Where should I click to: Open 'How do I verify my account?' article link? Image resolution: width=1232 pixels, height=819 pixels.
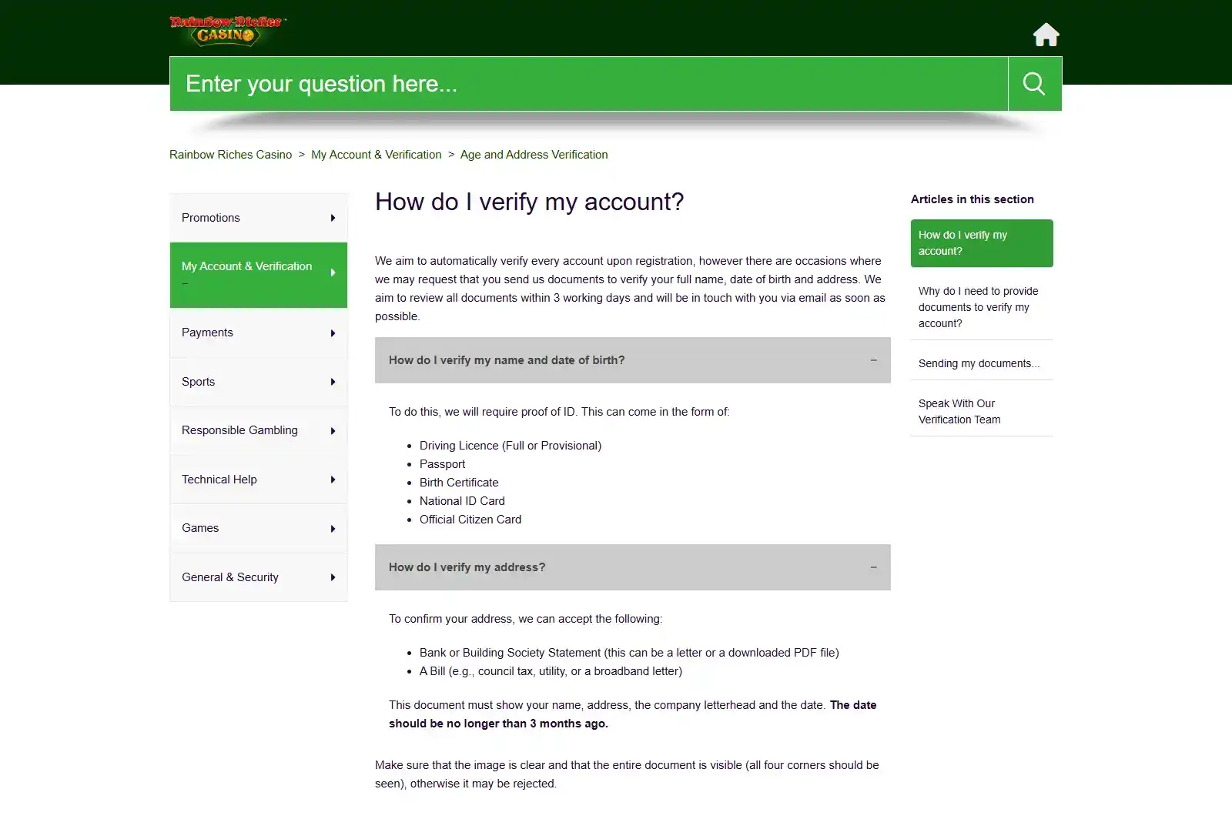coord(982,243)
